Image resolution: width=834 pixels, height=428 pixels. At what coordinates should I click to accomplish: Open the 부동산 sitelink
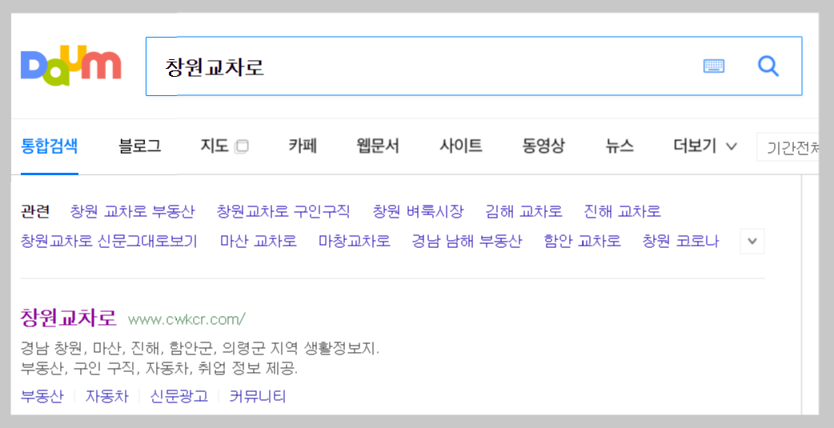pyautogui.click(x=42, y=396)
